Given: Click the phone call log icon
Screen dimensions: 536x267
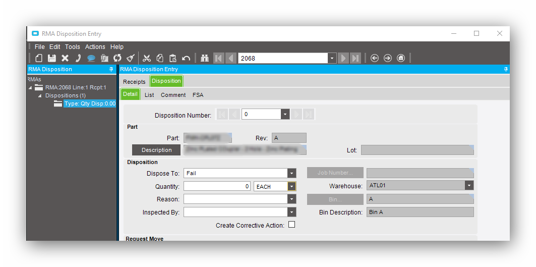Looking at the screenshot, I should coord(78,58).
